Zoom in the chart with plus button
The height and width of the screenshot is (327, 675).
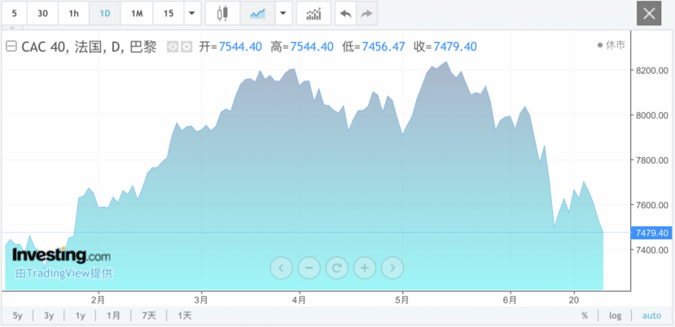pyautogui.click(x=364, y=267)
